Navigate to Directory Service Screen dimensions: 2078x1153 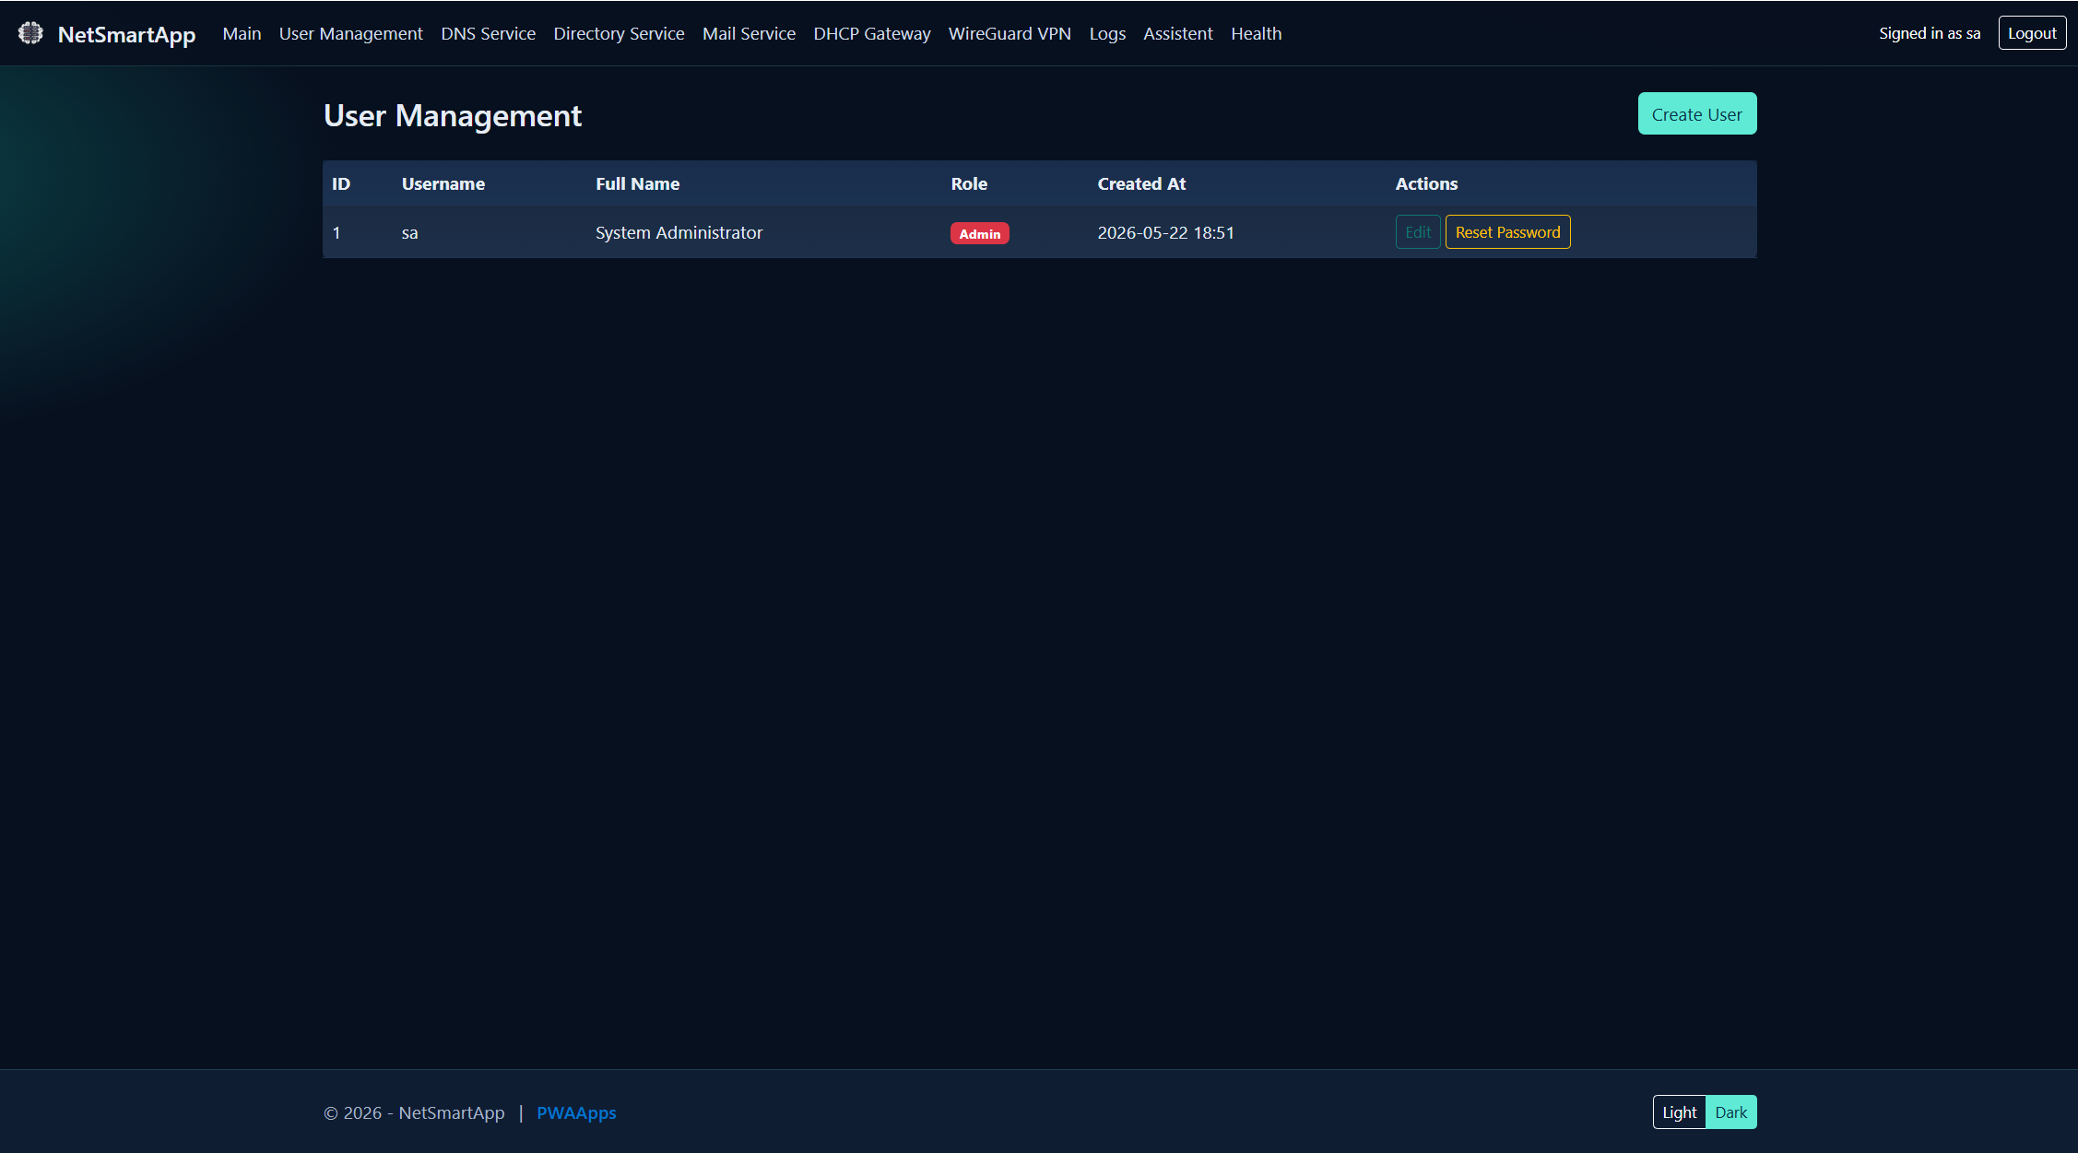click(619, 33)
